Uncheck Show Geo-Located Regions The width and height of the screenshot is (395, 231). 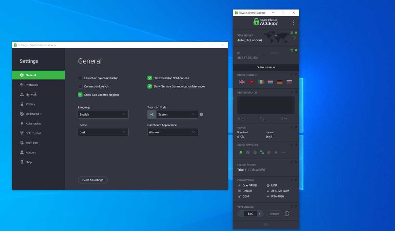click(80, 95)
